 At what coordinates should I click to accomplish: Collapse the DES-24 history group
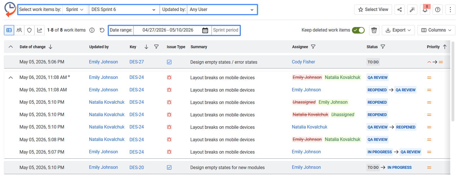pyautogui.click(x=11, y=77)
